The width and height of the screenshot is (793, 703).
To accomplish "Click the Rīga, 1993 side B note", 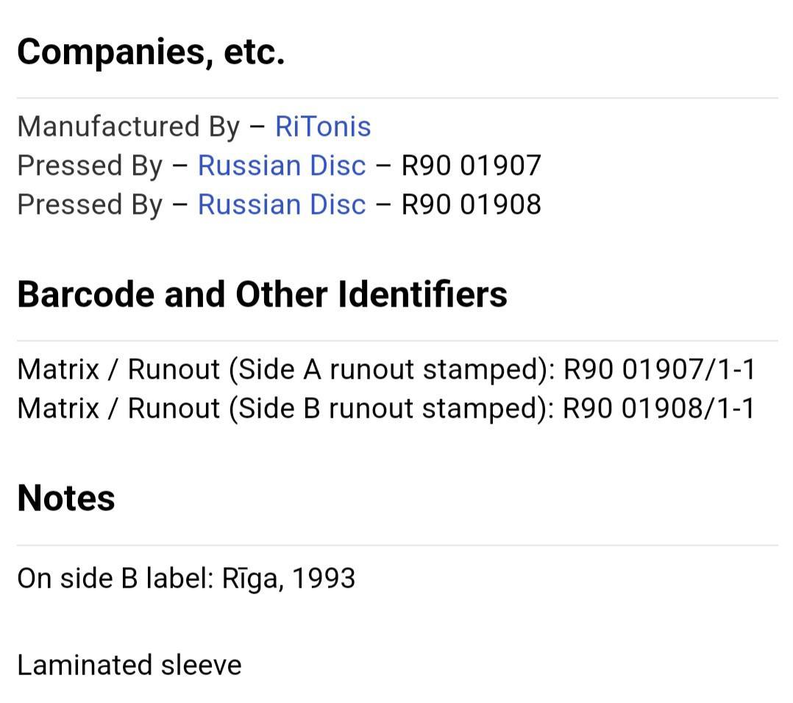I will 186,579.
